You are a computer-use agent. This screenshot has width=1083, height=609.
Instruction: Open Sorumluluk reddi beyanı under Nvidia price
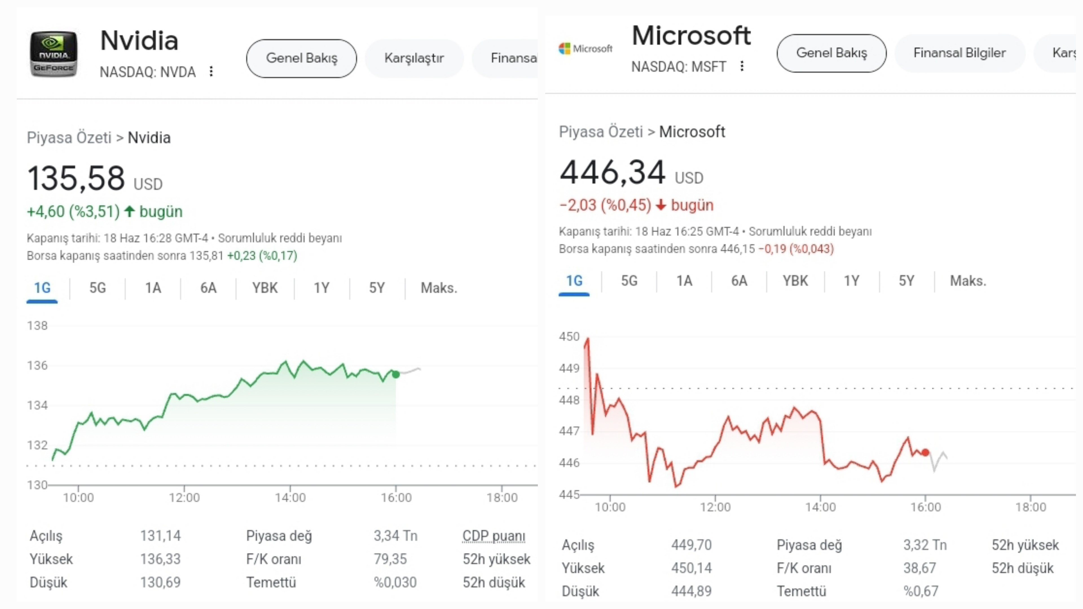tap(280, 238)
